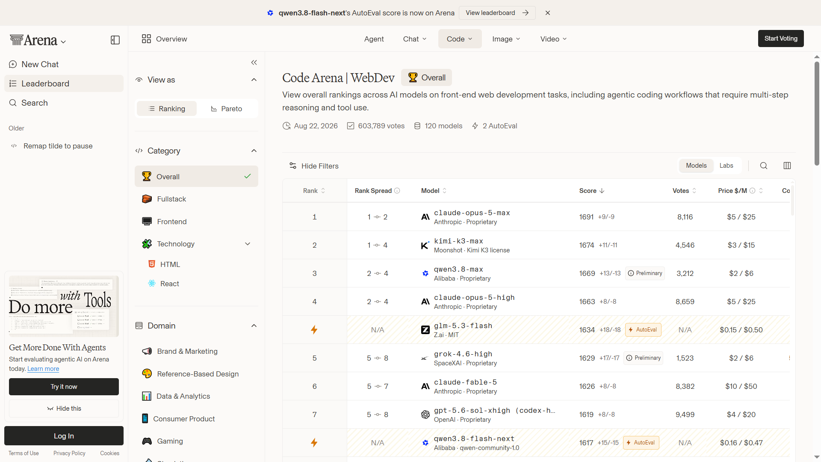Sort the table by Score column
The width and height of the screenshot is (821, 462).
(592, 191)
